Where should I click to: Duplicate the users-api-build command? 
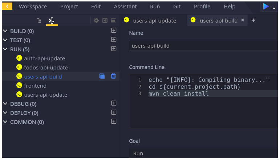102,76
